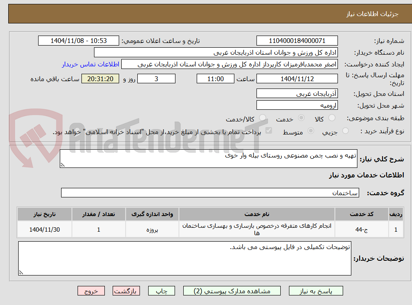
Task: View attached documents (2) button
Action: 232,291
